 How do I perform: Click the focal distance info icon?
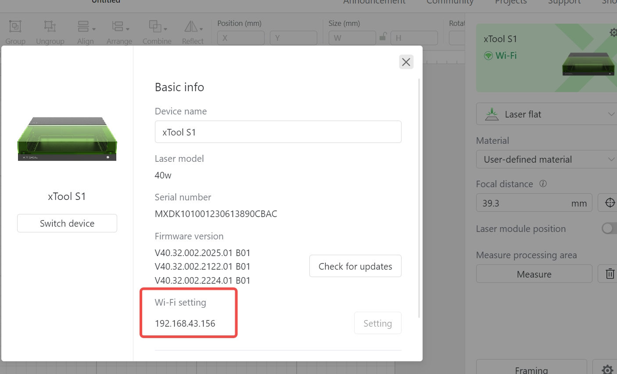coord(543,184)
